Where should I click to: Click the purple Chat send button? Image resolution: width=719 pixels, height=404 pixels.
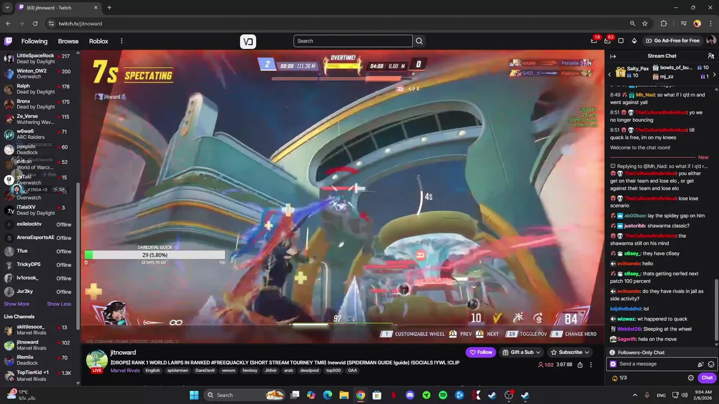tap(707, 378)
